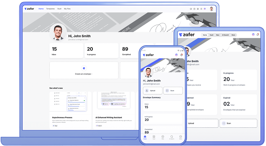
Task: Open the Expired 02 Total card on tablet
Action: [x=239, y=104]
